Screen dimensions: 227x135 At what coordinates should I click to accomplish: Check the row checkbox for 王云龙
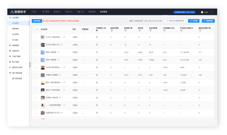click(x=35, y=37)
